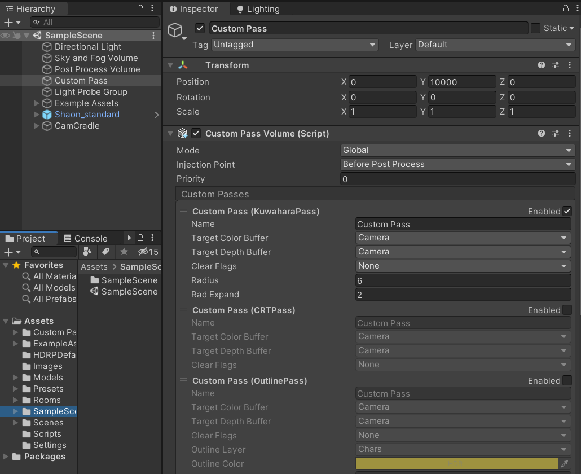The width and height of the screenshot is (581, 474).
Task: Click the Outline Color eyedropper icon
Action: click(x=565, y=464)
